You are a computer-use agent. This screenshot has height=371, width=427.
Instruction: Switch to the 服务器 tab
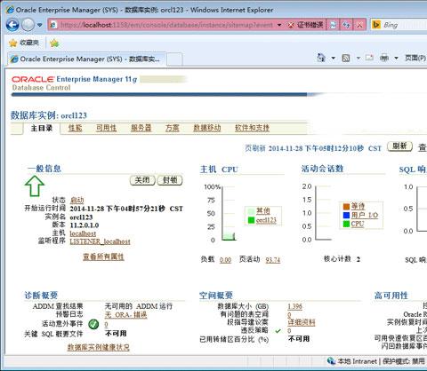point(141,128)
